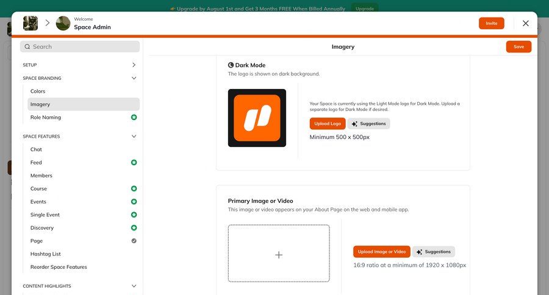Expand the Content Highlights section chevron
Screen dimensions: 549x295
coord(134,286)
